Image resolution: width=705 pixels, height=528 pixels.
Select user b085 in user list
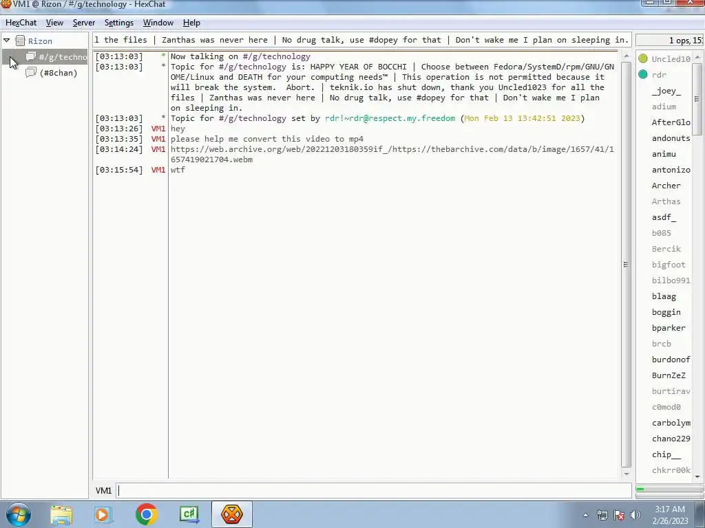point(661,233)
